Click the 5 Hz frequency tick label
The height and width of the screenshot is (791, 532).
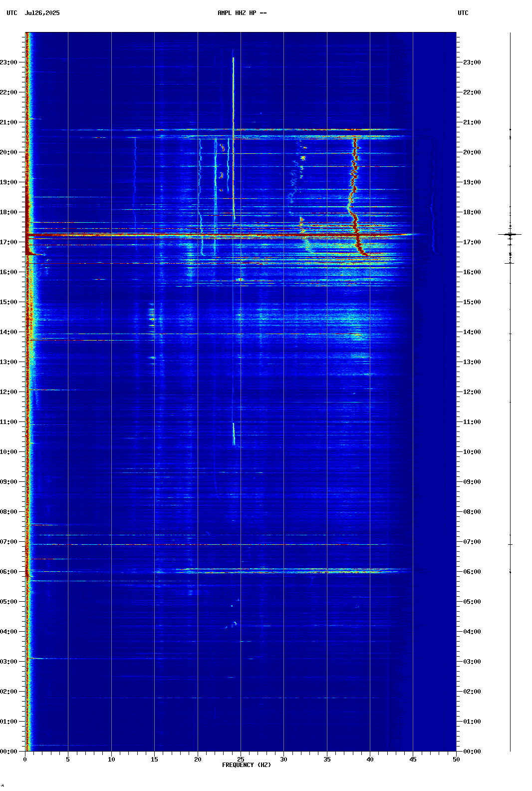68,760
